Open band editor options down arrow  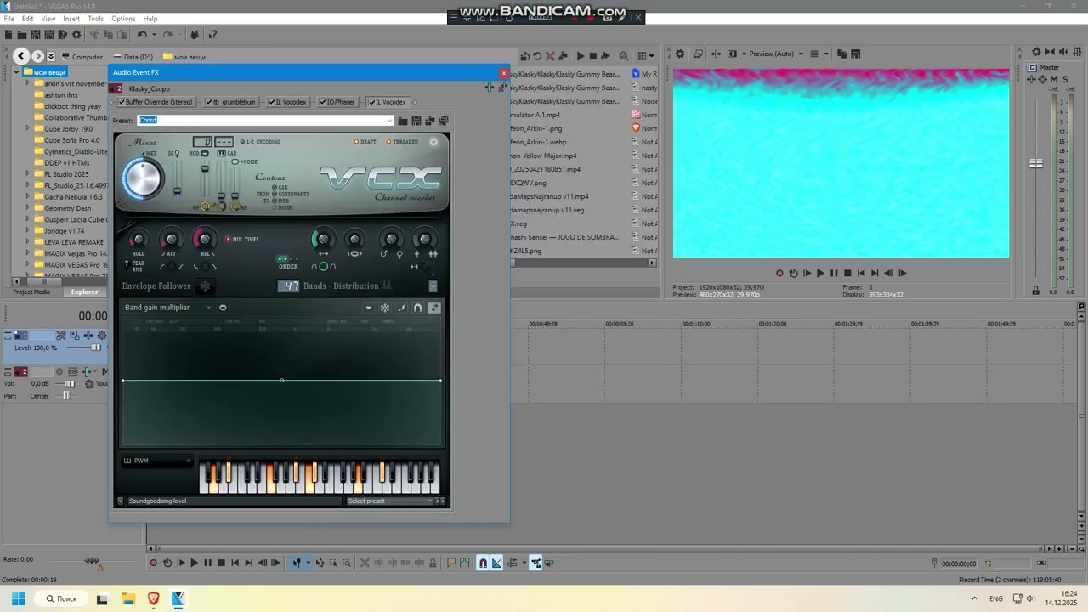click(x=368, y=308)
